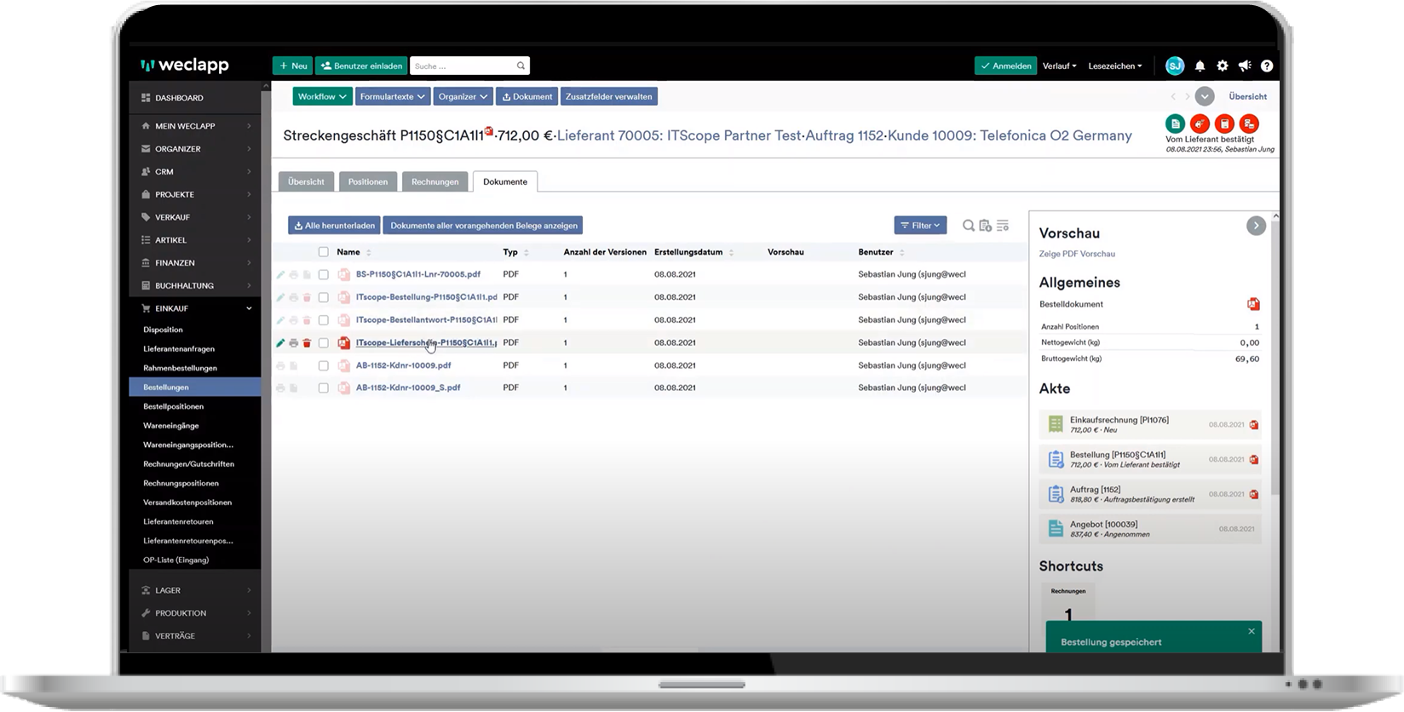Open settings gear in top bar
The image size is (1404, 712).
click(x=1223, y=66)
